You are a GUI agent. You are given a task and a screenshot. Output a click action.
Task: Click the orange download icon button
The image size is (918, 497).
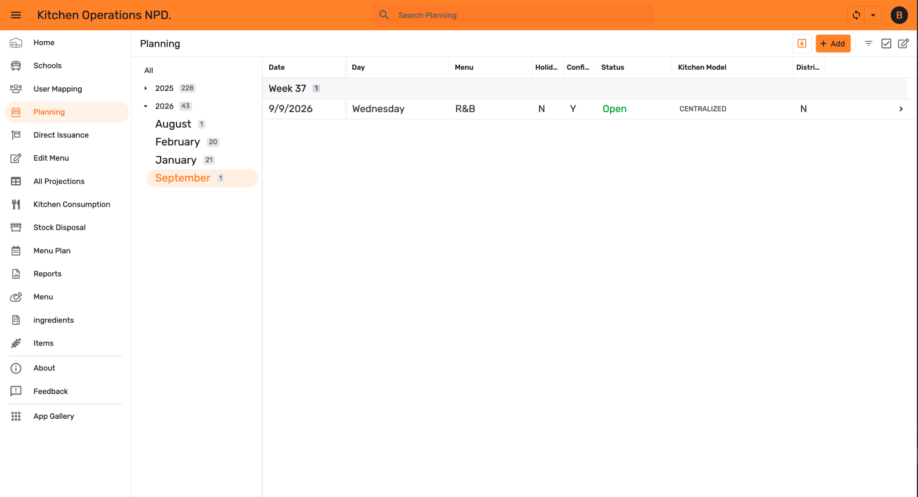[802, 44]
